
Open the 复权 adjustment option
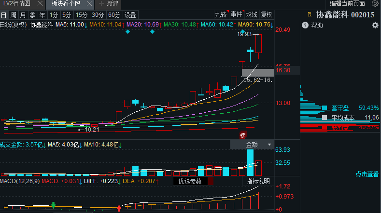click(x=266, y=14)
